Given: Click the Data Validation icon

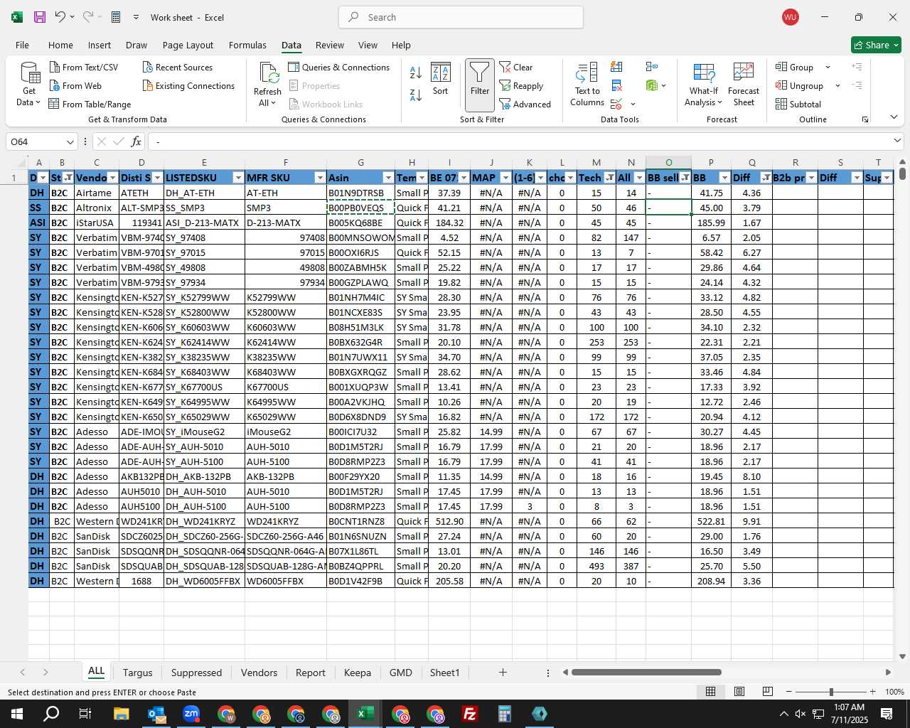Looking at the screenshot, I should pyautogui.click(x=616, y=105).
